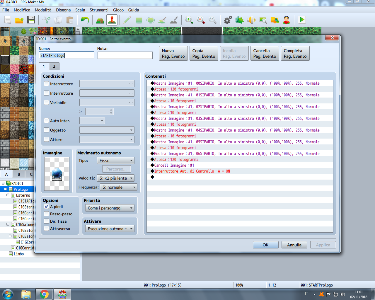Click the Open Project folder icon

tap(19, 20)
